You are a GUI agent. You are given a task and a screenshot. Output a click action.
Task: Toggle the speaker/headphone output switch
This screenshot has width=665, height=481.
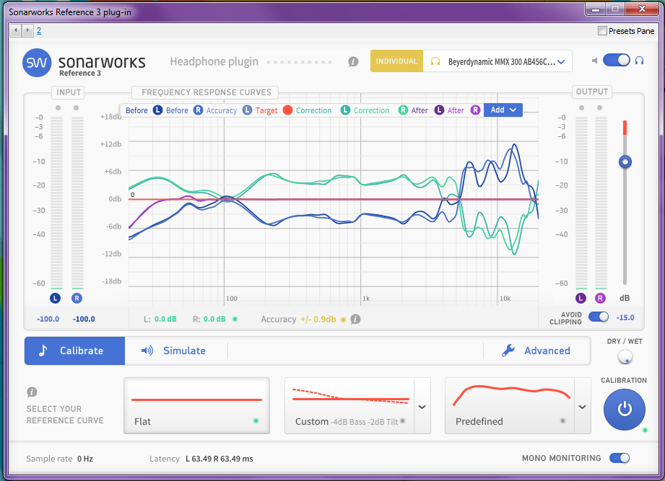tap(616, 60)
